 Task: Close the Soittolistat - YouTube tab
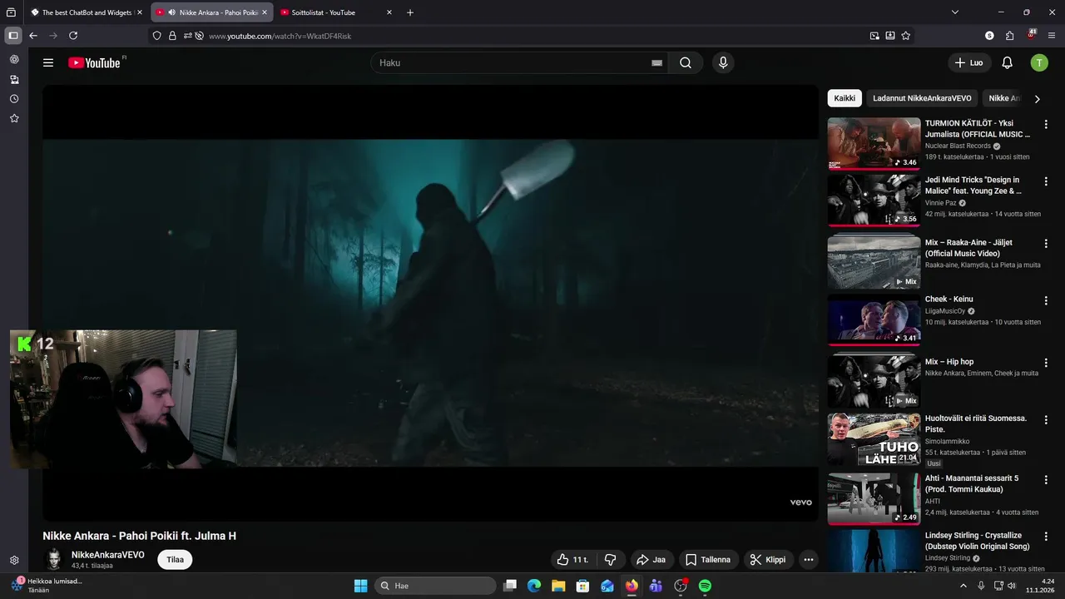389,12
